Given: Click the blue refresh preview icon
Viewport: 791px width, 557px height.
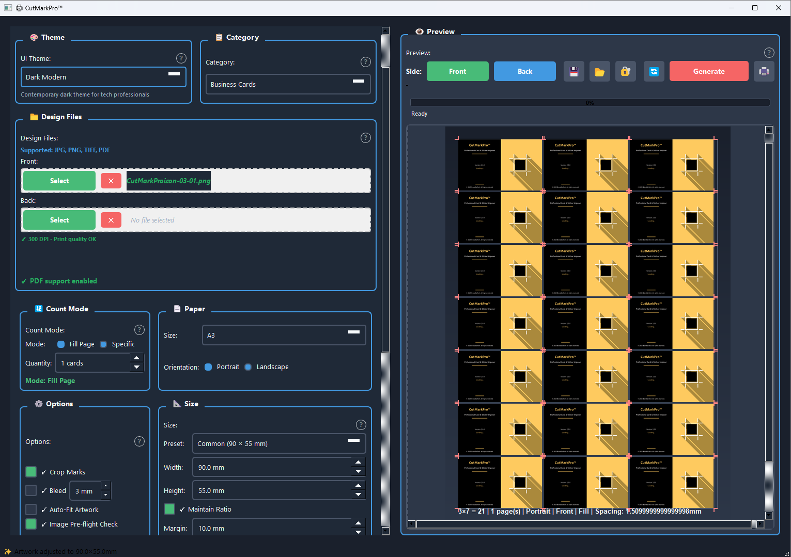Looking at the screenshot, I should coord(654,72).
